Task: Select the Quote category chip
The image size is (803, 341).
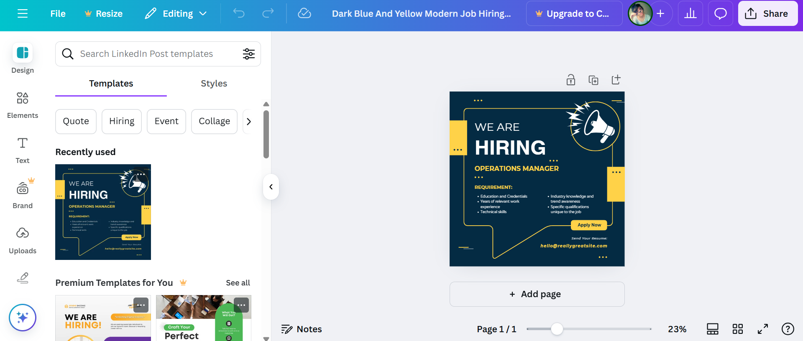Action: pyautogui.click(x=76, y=121)
